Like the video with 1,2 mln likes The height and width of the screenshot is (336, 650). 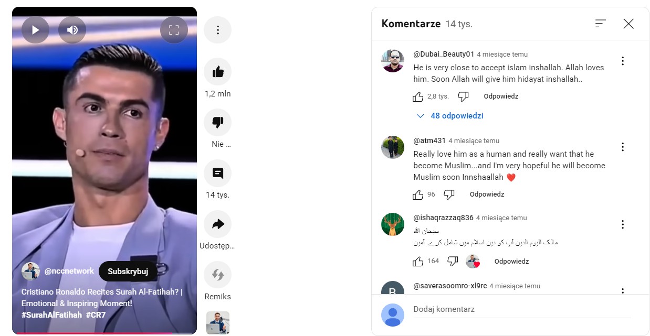(x=217, y=72)
